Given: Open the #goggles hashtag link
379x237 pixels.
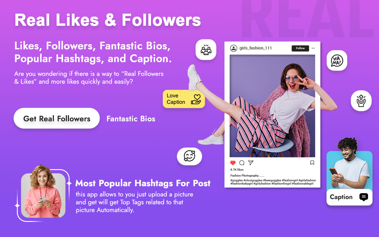Looking at the screenshot, I should 236,180.
